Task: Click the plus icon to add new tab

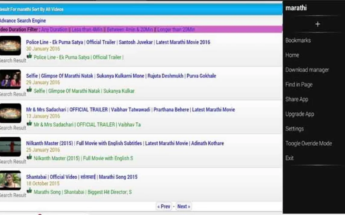Action: click(317, 24)
